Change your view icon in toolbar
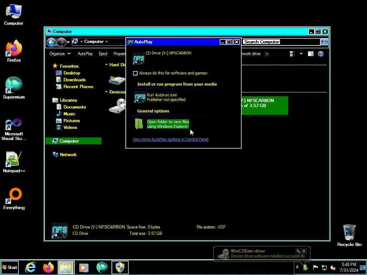 point(292,54)
